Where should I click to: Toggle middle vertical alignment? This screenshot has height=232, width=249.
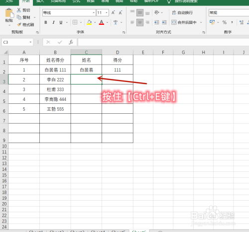click(x=140, y=12)
